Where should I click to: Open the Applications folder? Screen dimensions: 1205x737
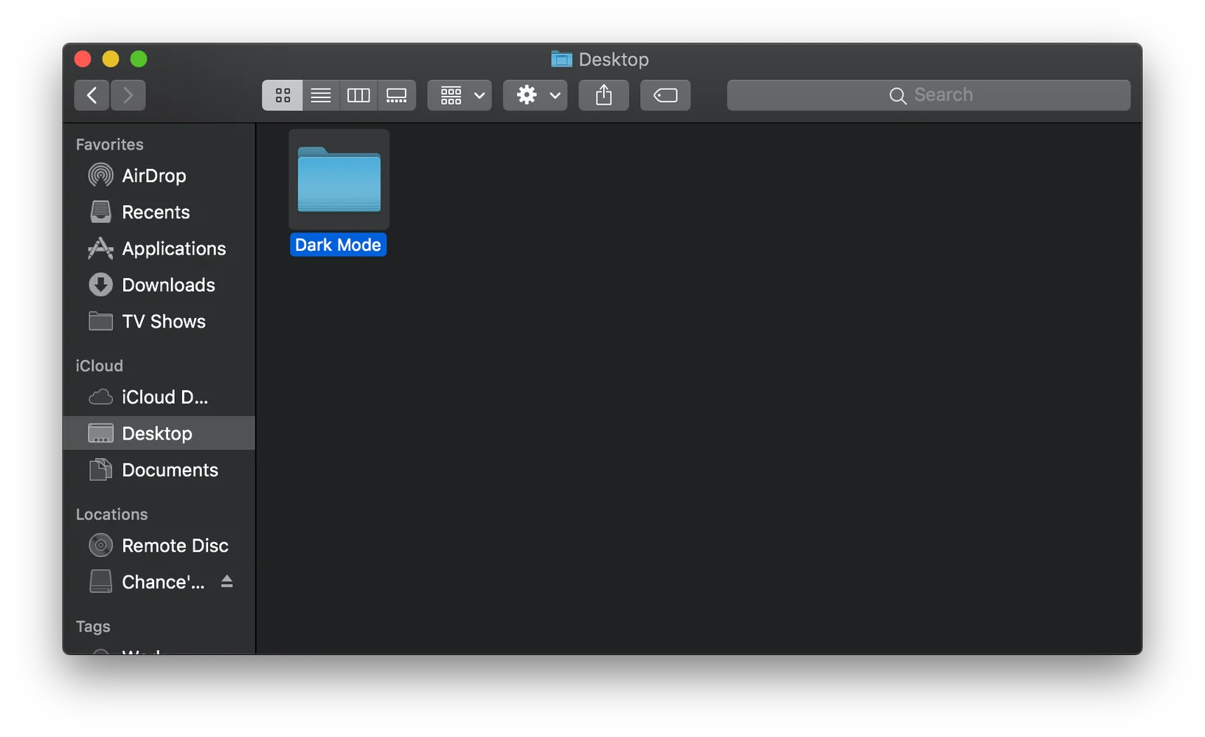tap(173, 249)
